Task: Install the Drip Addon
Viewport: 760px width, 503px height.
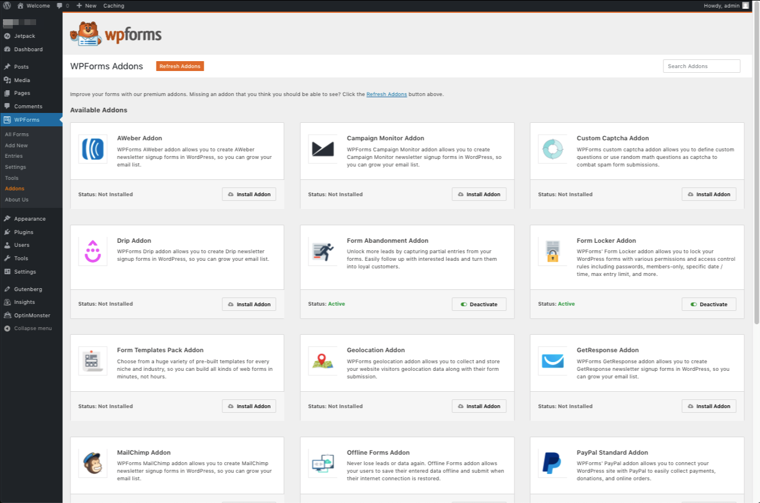Action: (249, 304)
